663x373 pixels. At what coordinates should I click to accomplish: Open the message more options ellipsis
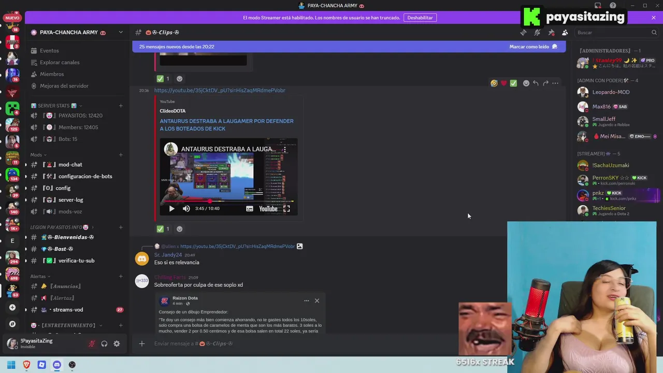click(555, 83)
